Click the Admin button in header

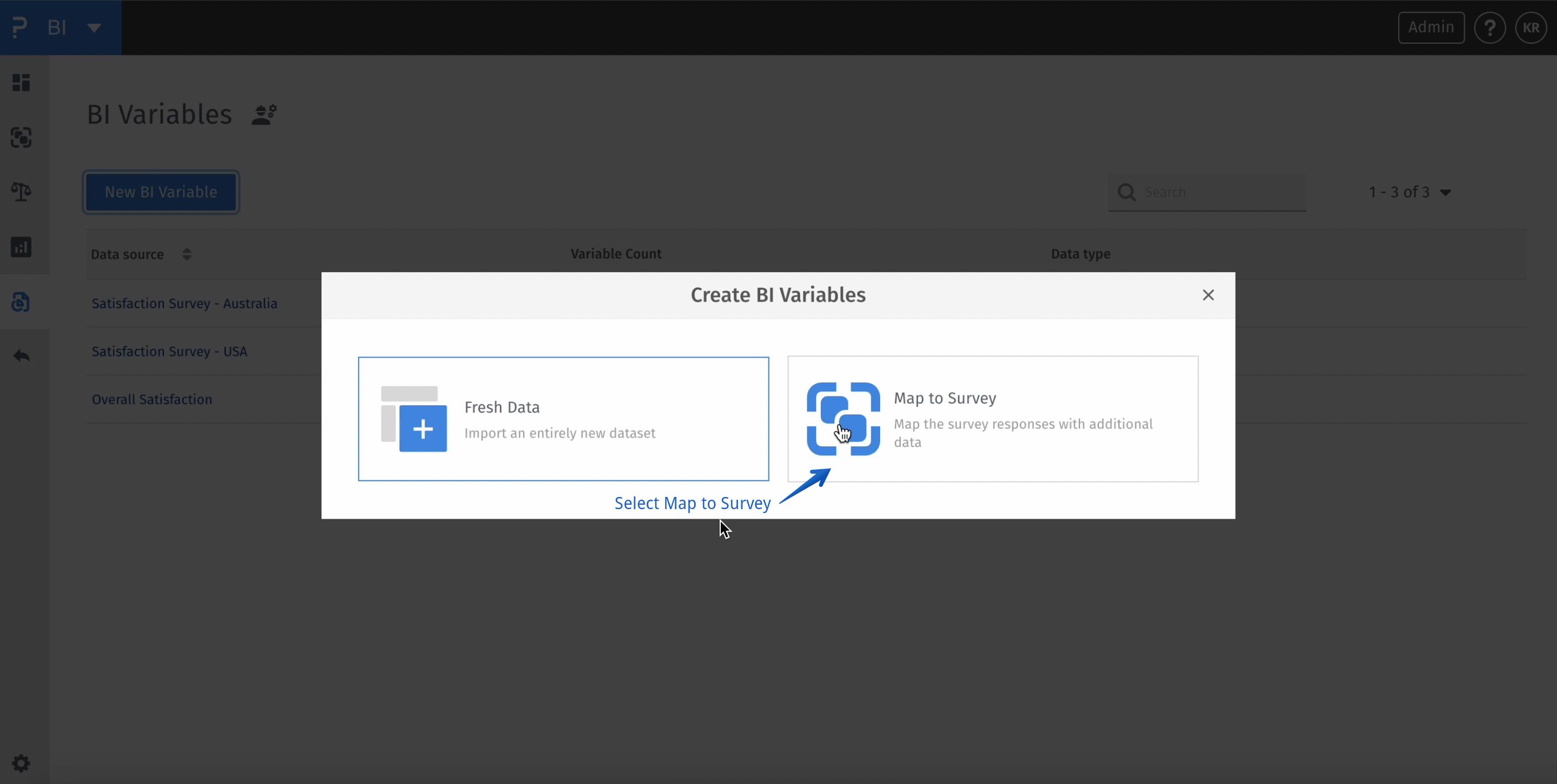click(1431, 28)
